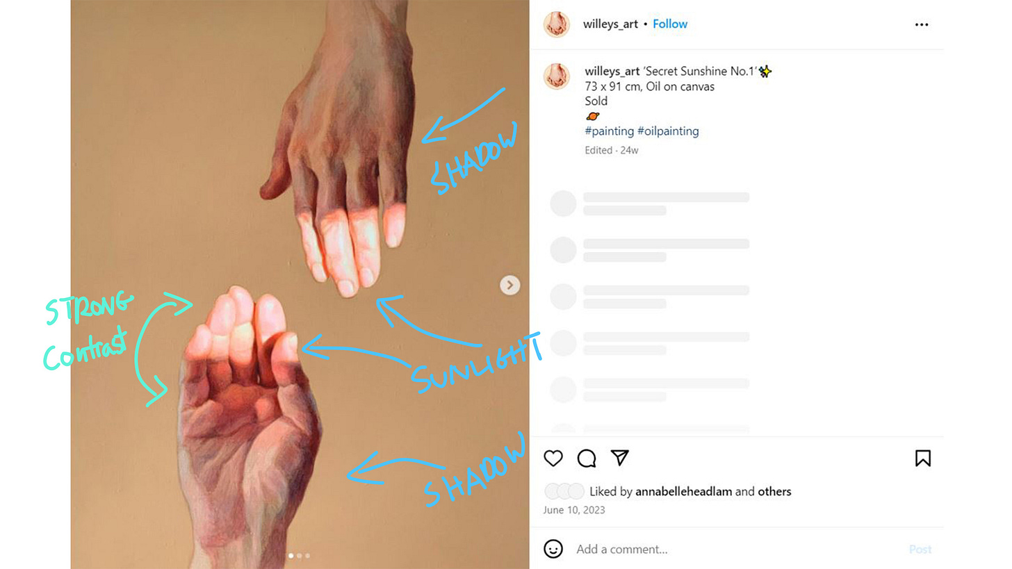Viewport: 1012px width, 569px height.
Task: Open comments via speech bubble icon
Action: 587,459
